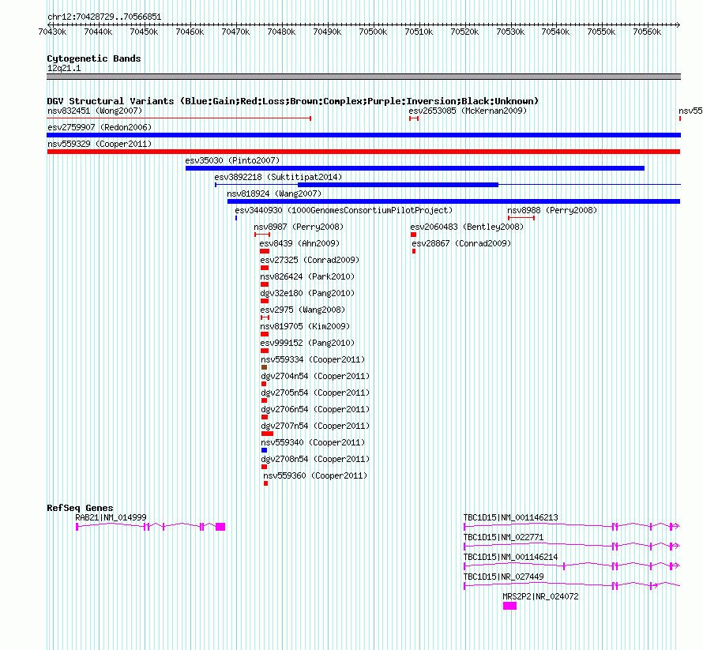Viewport: 703px width, 650px height.
Task: Open the RAB21|NM_014999 gene label
Action: point(111,517)
